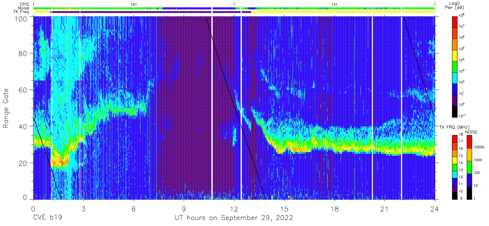489x226 pixels.
Task: Click range gate tick label 100
Action: pyautogui.click(x=21, y=19)
